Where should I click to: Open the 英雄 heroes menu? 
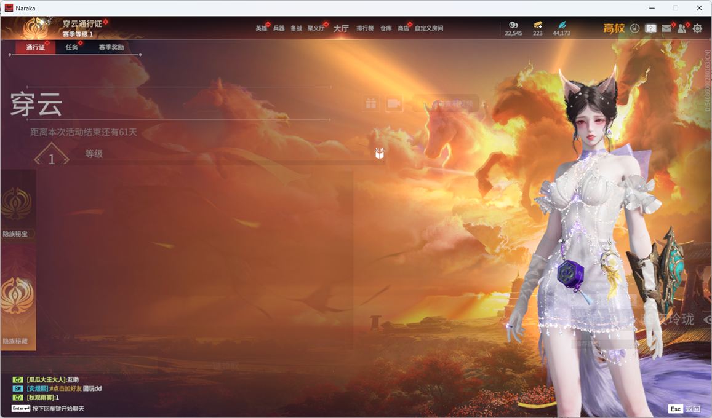tap(261, 28)
